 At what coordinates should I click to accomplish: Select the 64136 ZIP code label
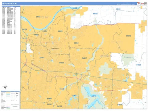tap(62, 89)
